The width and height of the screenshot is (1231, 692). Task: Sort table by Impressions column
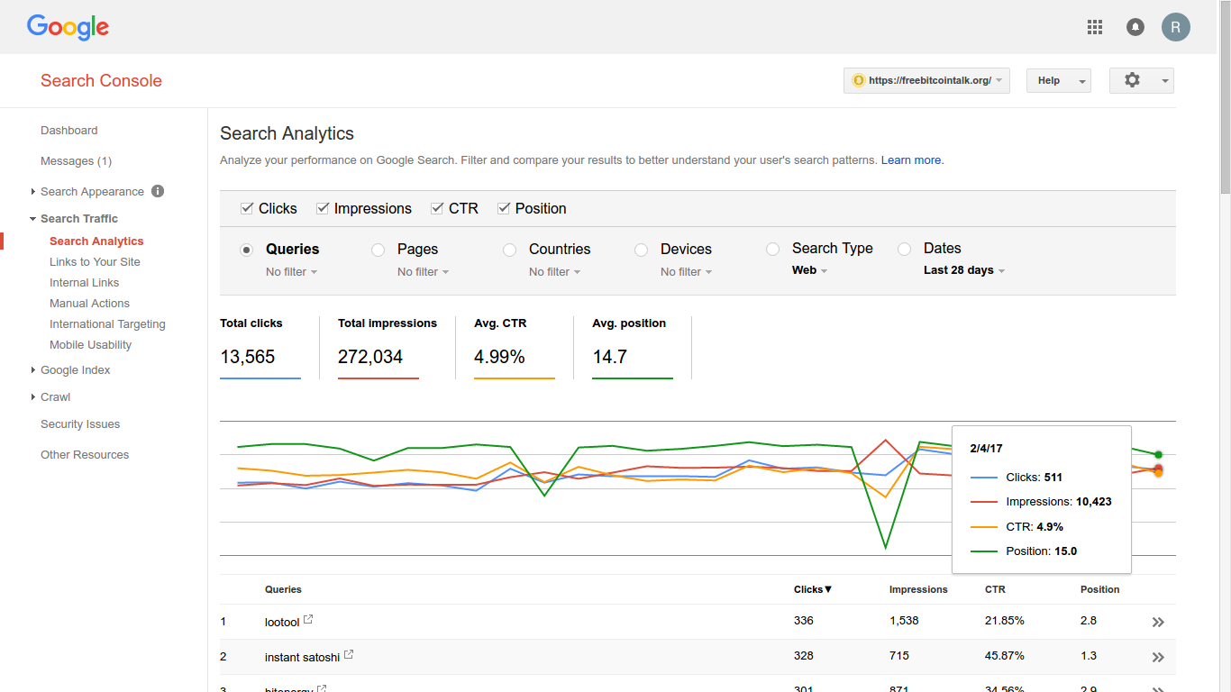pyautogui.click(x=918, y=589)
